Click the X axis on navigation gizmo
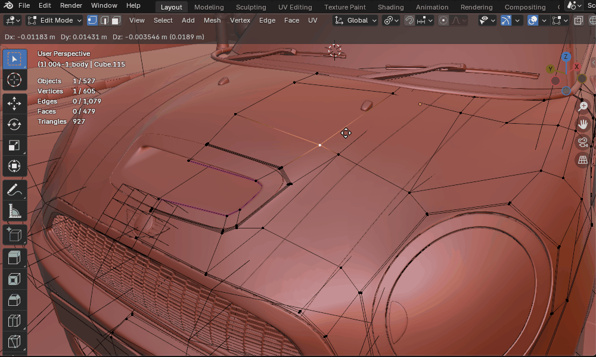596x357 pixels. 576,67
